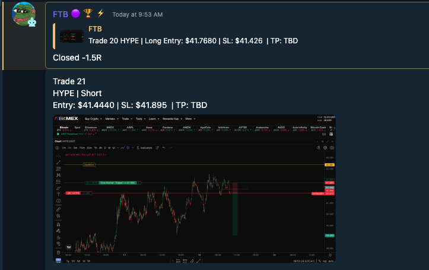
Task: Select the ruler measure tool
Action: (58, 209)
